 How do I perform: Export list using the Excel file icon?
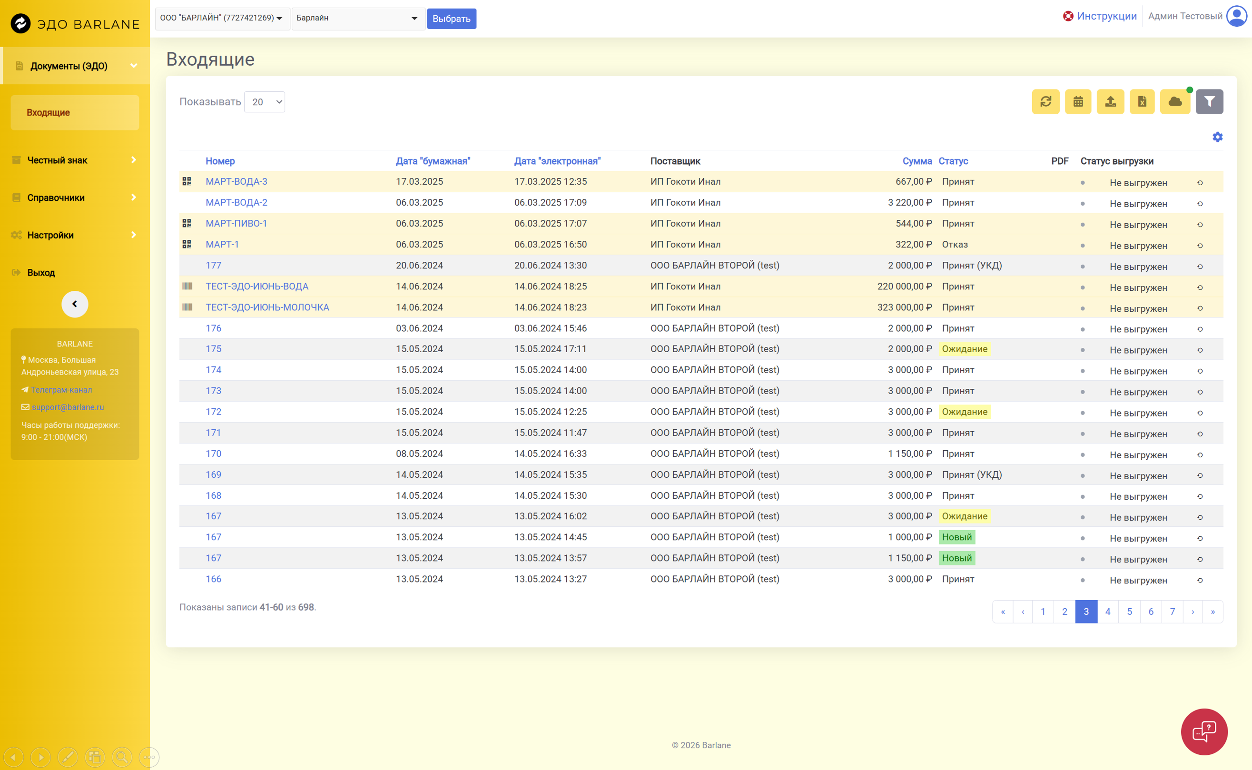pyautogui.click(x=1142, y=102)
